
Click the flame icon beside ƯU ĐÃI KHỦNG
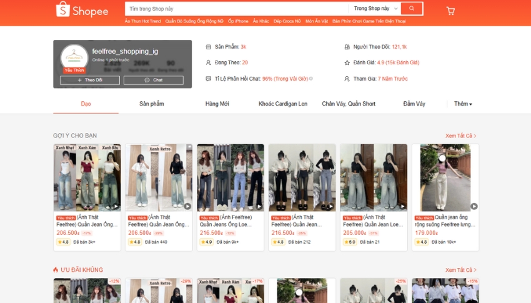pyautogui.click(x=56, y=270)
